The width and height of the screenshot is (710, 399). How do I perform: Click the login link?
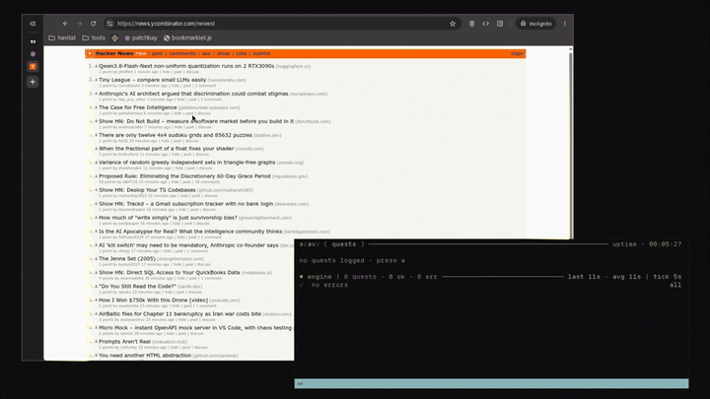click(x=517, y=53)
